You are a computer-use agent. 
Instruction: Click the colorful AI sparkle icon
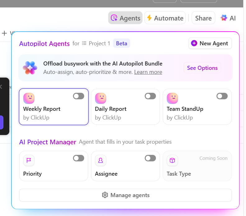pyautogui.click(x=224, y=18)
